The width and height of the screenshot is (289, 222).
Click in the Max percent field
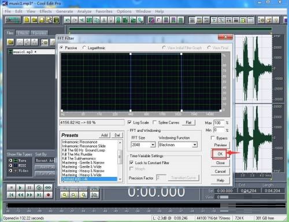click(219, 123)
